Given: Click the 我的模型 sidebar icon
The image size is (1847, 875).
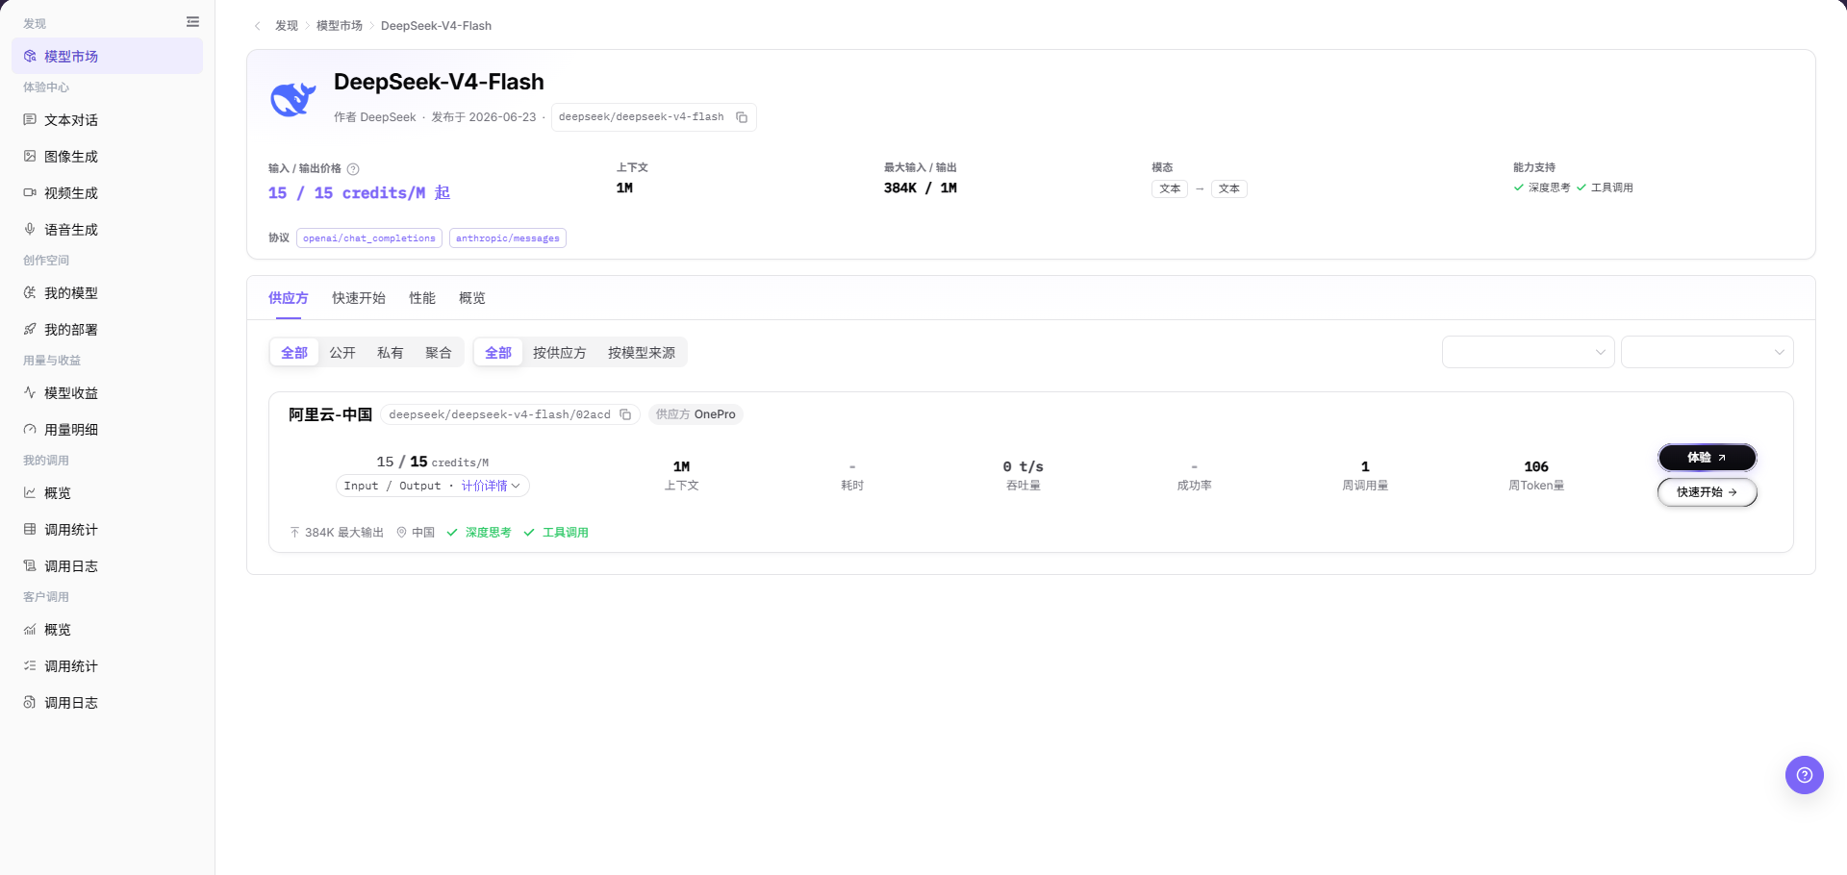Looking at the screenshot, I should [30, 293].
